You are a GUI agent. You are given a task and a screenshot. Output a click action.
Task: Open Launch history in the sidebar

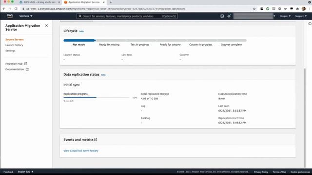[x=14, y=45]
